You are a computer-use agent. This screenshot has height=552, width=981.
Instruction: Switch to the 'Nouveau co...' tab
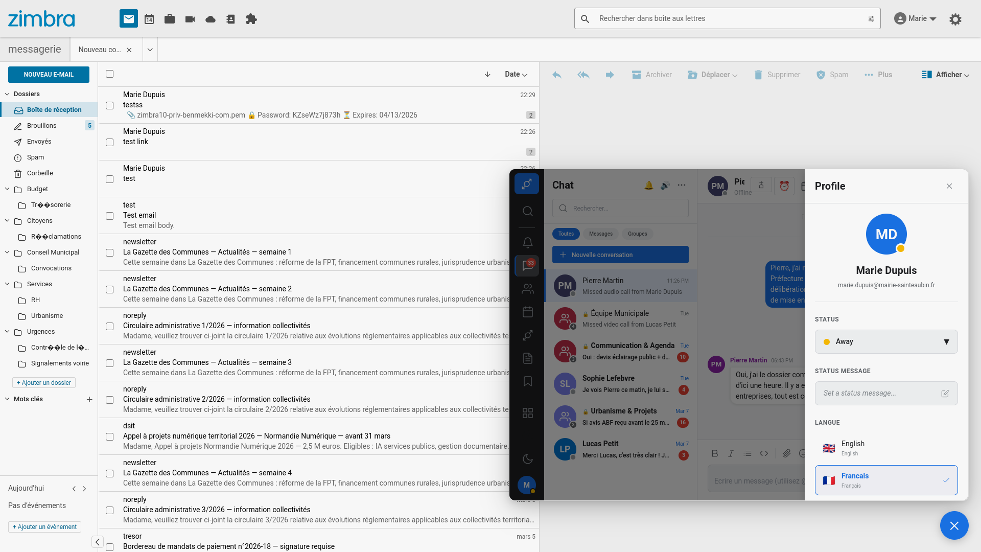click(101, 50)
